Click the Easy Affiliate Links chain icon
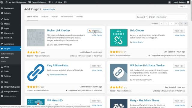 [36, 73]
